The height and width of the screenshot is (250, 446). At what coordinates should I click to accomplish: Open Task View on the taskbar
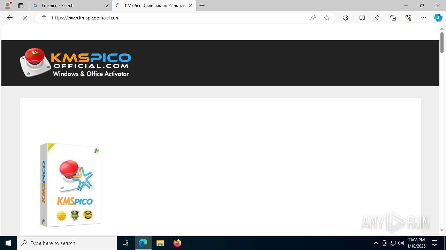125,243
